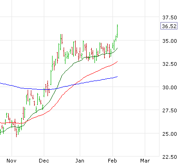The height and width of the screenshot is (168, 183).
Task: Select the Jan month axis label
Action: tap(80, 161)
